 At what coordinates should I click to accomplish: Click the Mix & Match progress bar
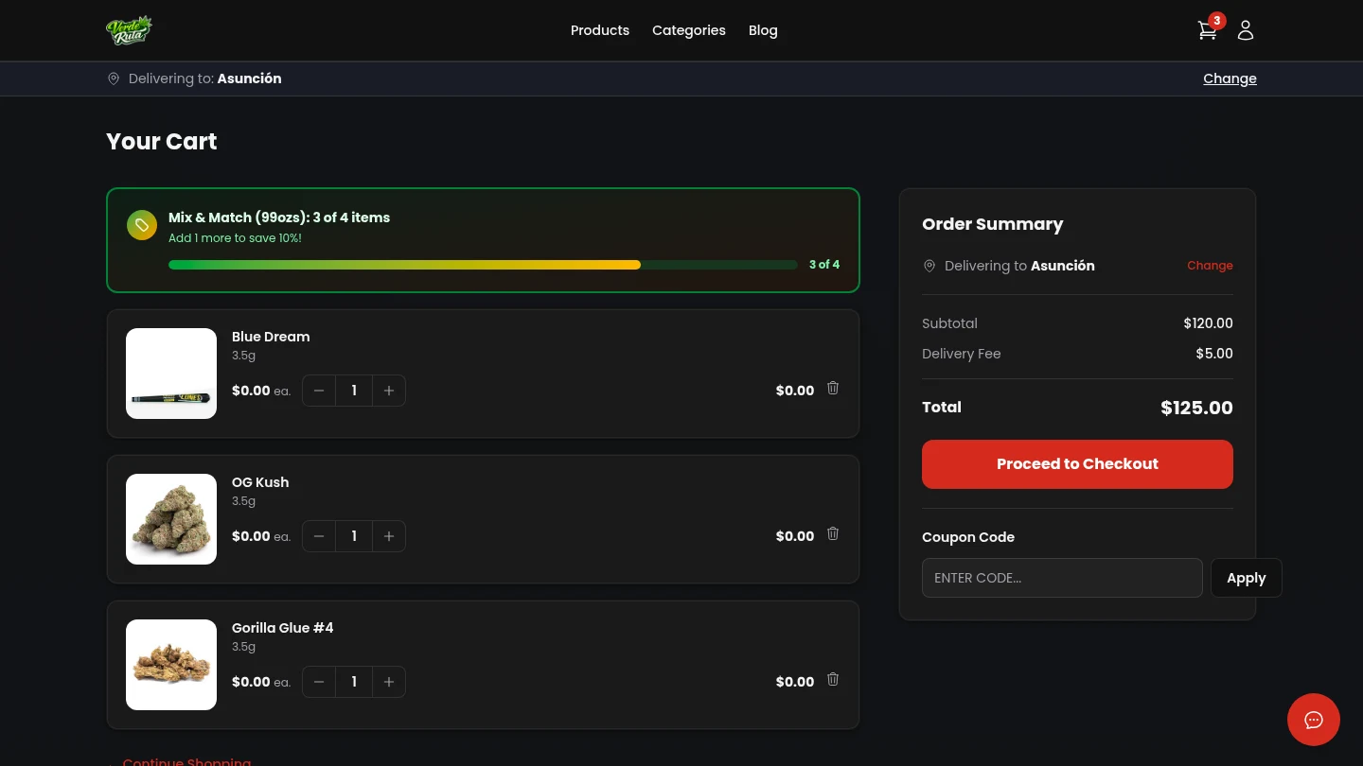point(483,265)
